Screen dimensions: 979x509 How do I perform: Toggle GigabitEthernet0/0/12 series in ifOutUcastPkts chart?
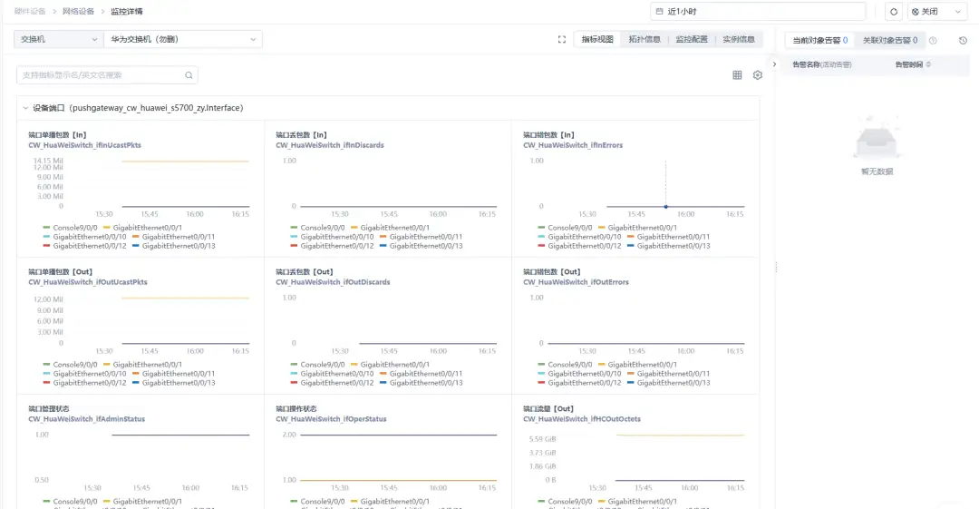click(x=84, y=383)
